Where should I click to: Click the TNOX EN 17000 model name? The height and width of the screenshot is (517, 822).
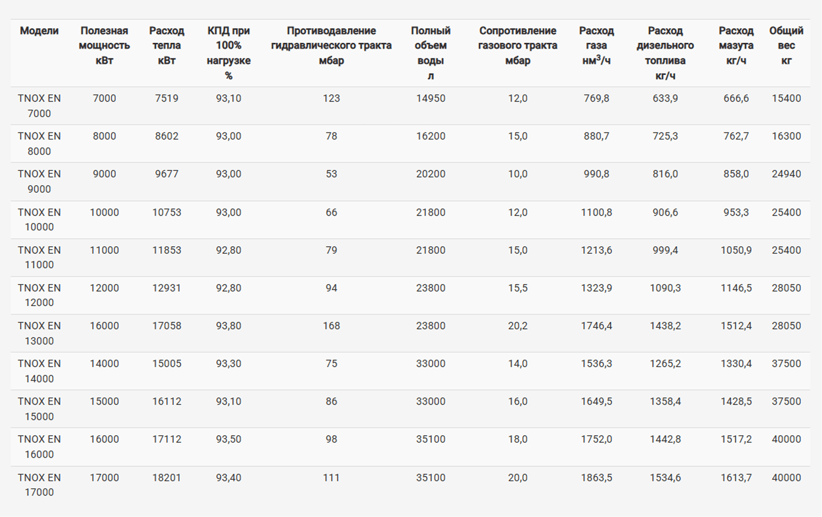[39, 485]
